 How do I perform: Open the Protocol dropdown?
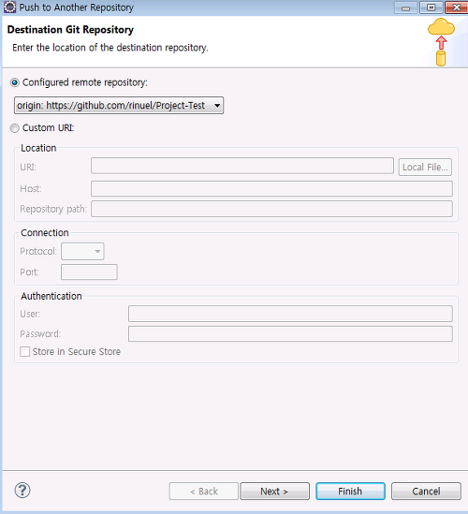pos(82,252)
